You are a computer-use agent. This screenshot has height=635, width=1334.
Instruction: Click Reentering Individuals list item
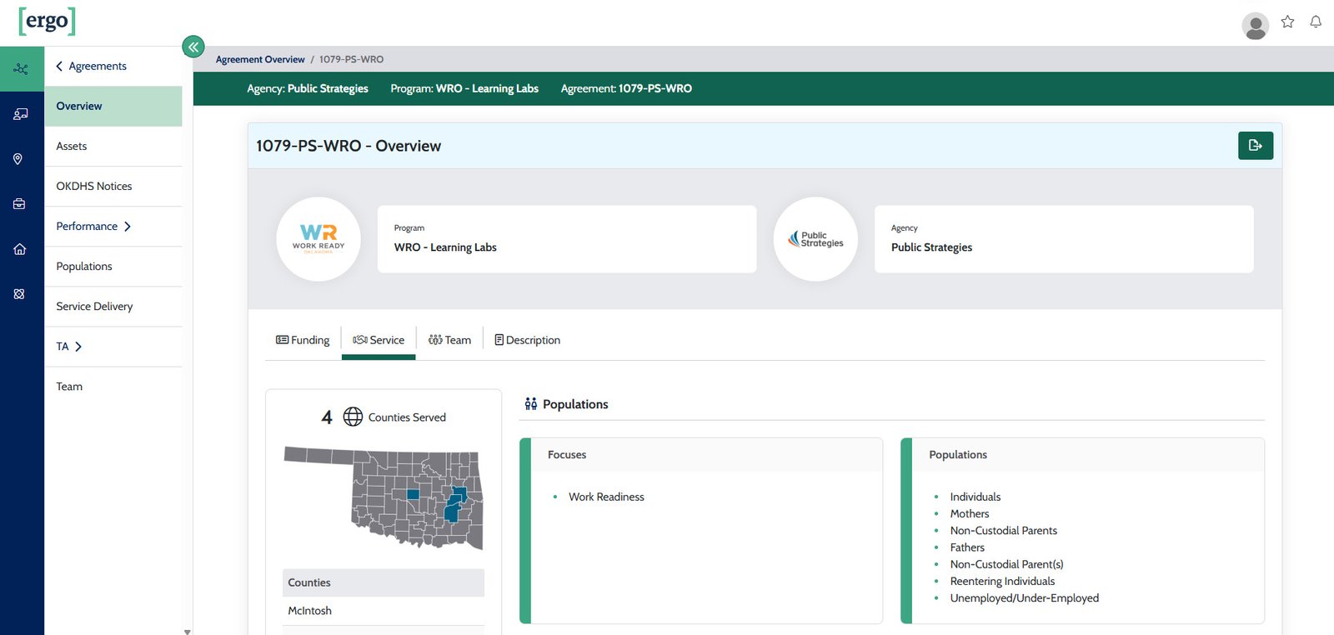(1002, 582)
